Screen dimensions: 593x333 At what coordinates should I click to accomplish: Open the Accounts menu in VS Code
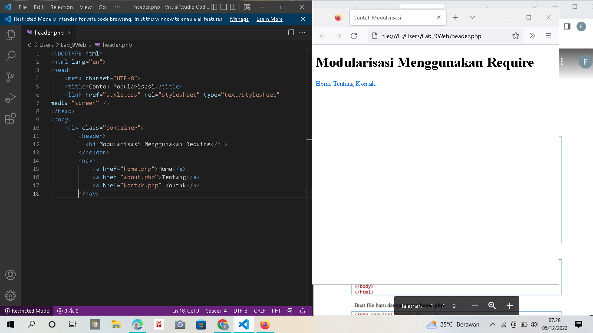(x=10, y=275)
